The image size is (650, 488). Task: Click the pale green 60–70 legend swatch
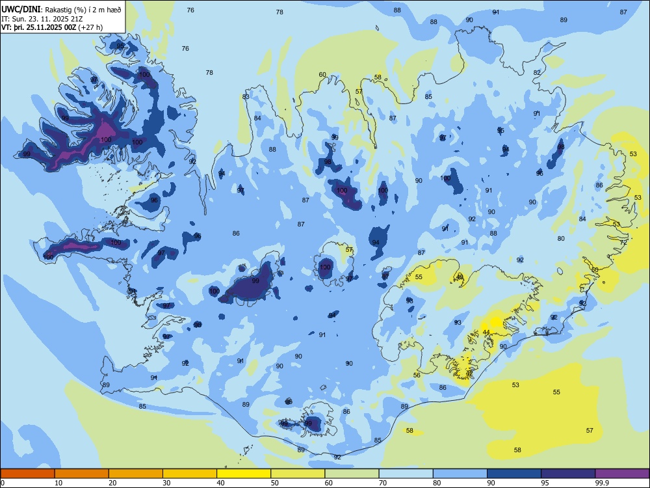[x=352, y=474]
